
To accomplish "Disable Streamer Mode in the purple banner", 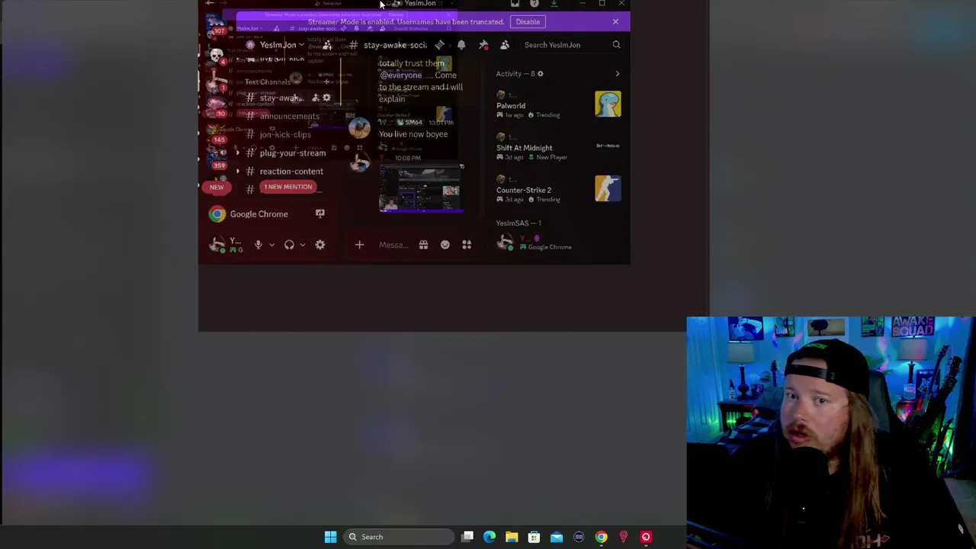I will coord(528,21).
